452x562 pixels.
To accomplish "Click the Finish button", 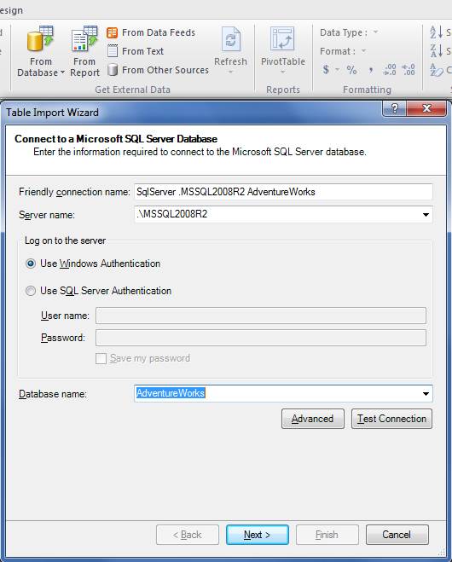I will pyautogui.click(x=327, y=535).
